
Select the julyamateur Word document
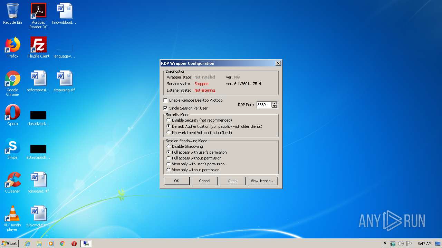[x=38, y=216]
